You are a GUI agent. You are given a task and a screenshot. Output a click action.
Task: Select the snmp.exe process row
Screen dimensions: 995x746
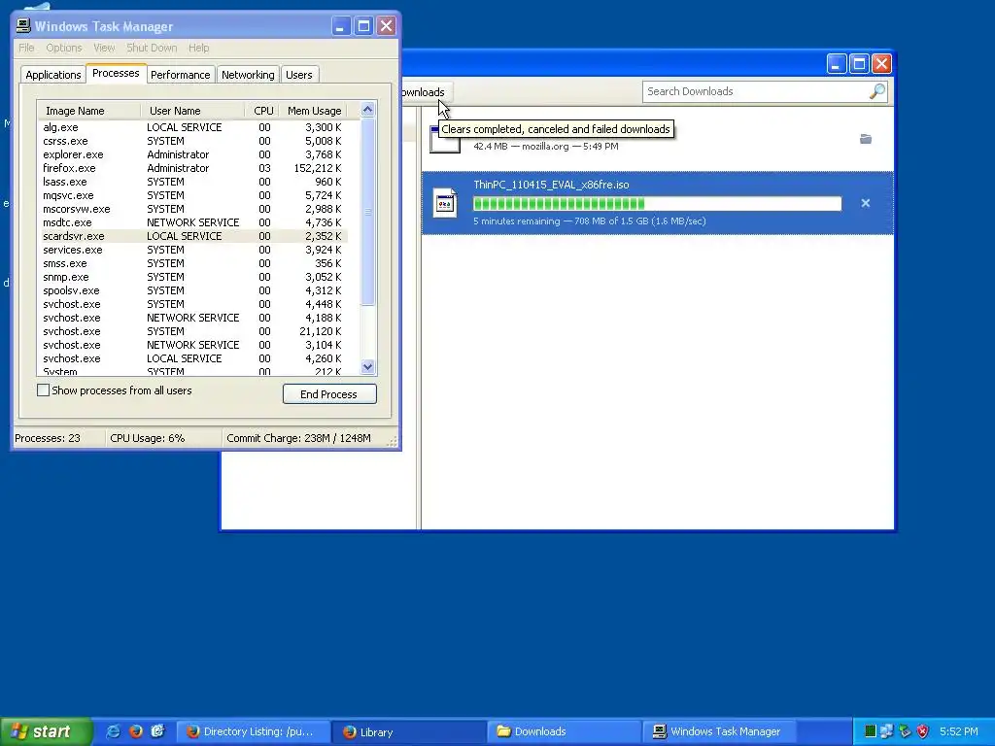[x=193, y=277]
